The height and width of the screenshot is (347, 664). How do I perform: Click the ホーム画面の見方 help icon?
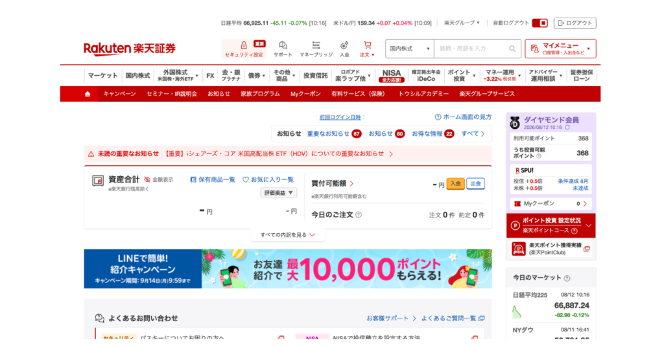point(438,117)
